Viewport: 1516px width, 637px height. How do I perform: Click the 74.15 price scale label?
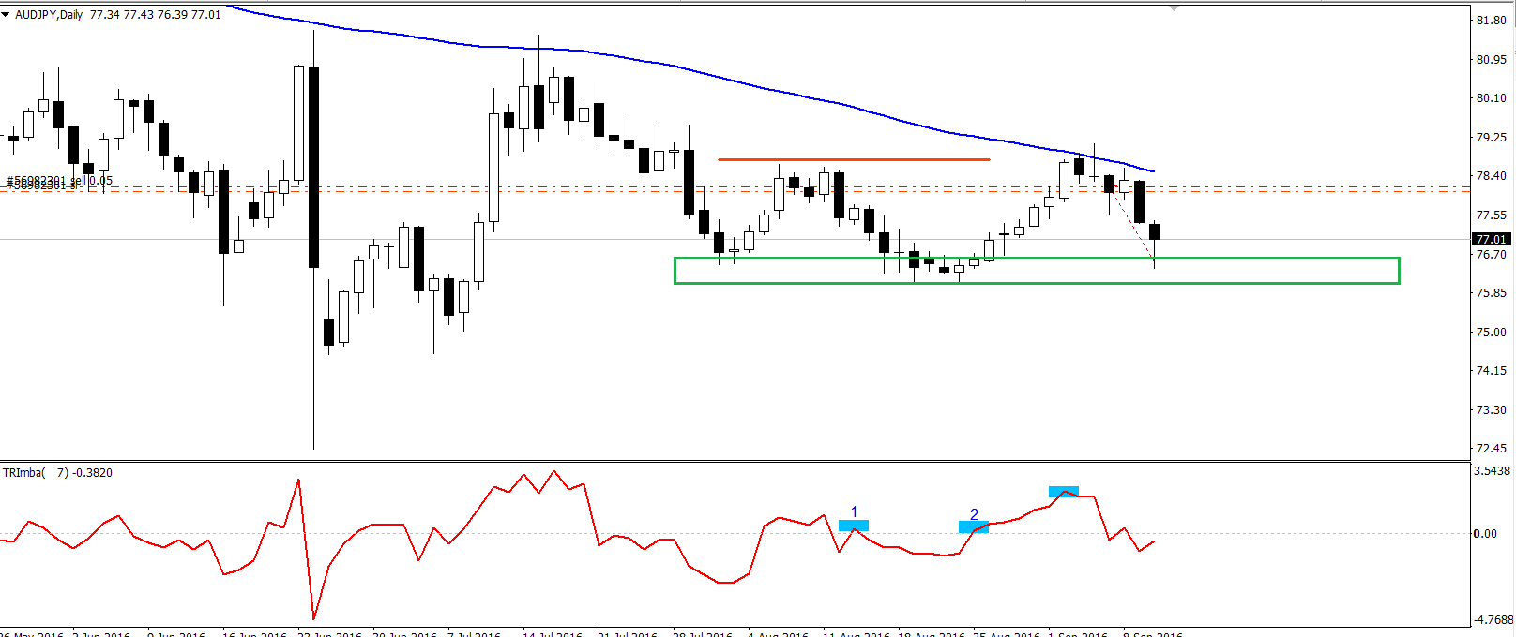(x=1492, y=371)
